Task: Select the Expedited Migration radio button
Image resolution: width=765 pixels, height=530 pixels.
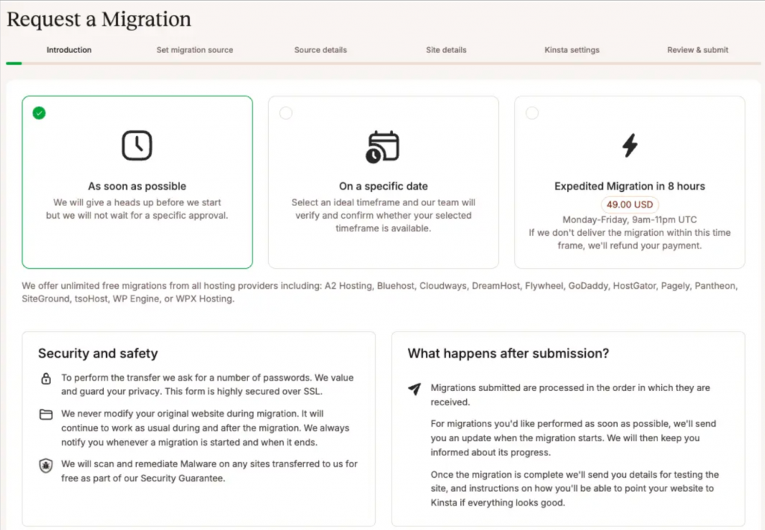Action: pyautogui.click(x=532, y=113)
